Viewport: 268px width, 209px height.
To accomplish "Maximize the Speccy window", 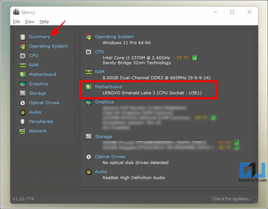I will point(232,12).
